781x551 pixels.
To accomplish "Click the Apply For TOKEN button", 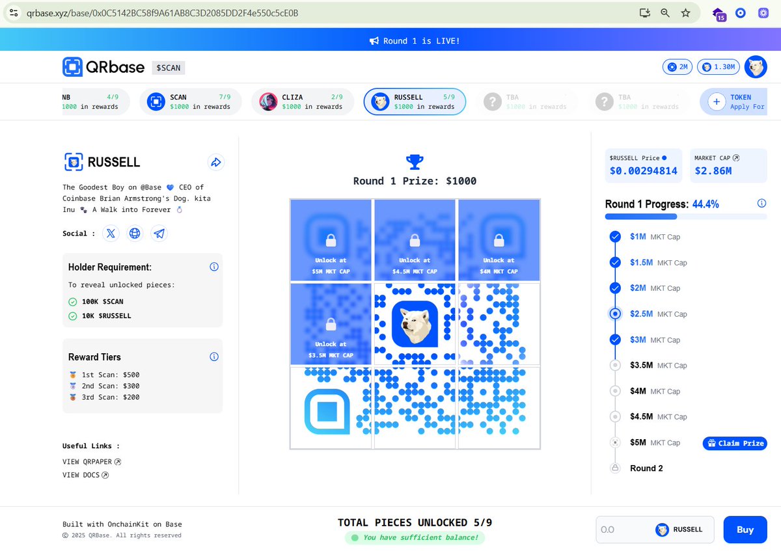I will 733,101.
